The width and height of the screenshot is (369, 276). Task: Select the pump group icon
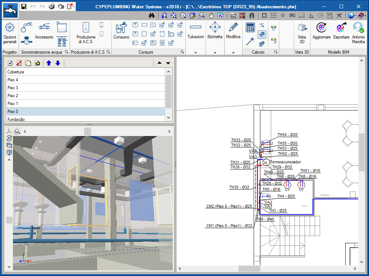point(62,41)
